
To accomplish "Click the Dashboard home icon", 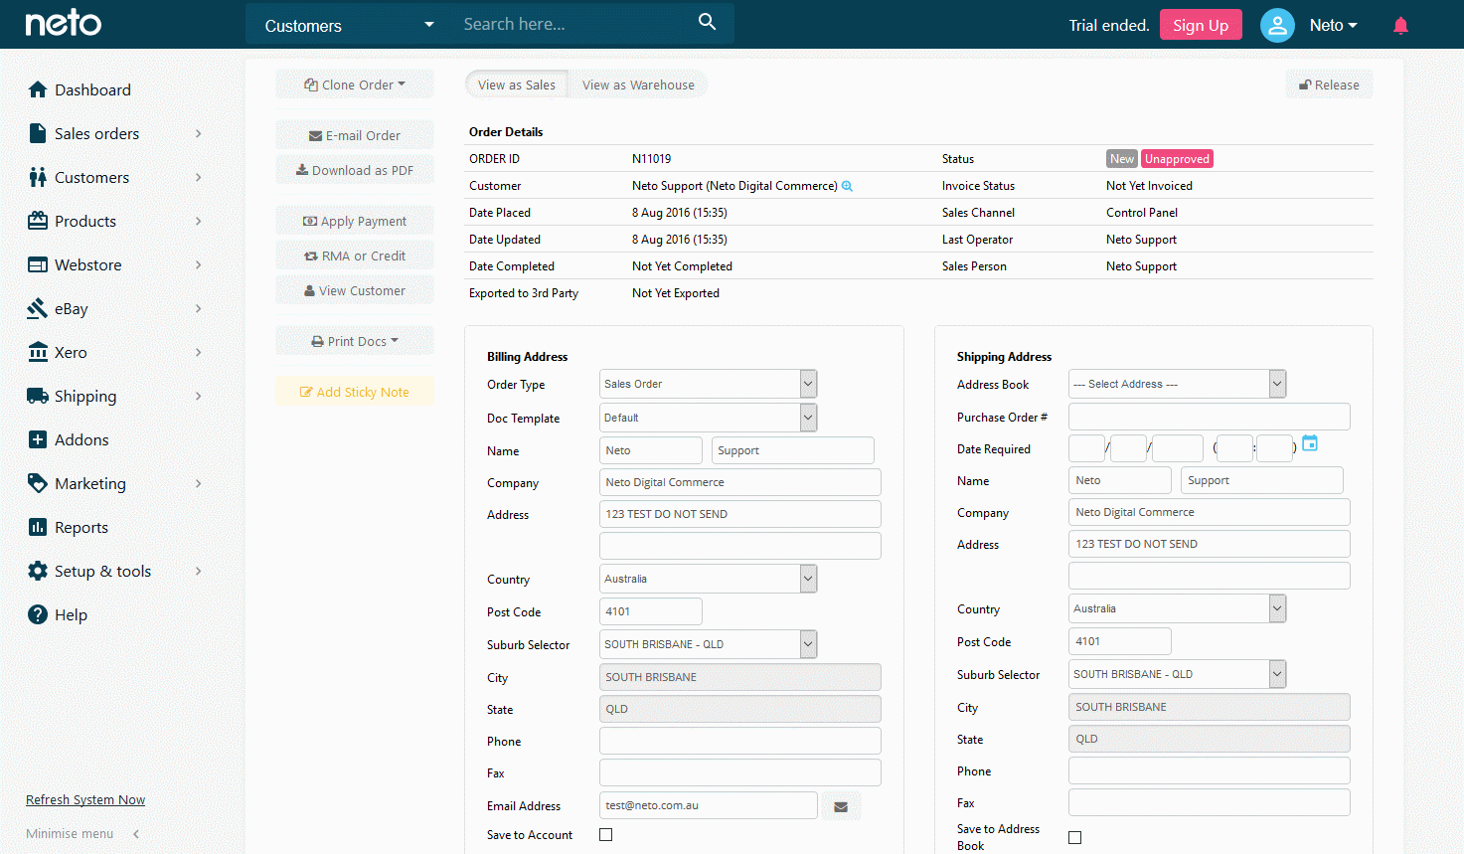I will tap(38, 89).
